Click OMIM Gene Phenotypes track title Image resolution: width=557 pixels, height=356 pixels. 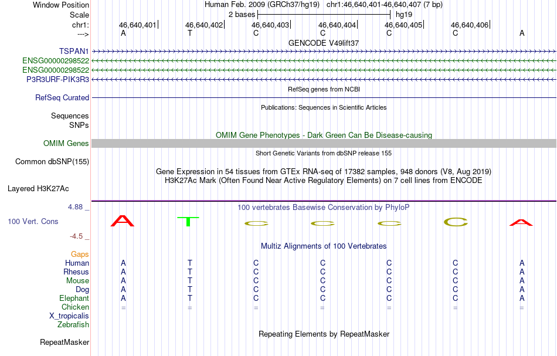point(324,135)
